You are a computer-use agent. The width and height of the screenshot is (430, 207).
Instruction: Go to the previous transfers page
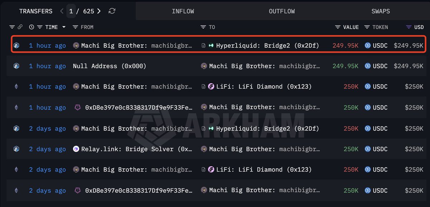coord(62,11)
